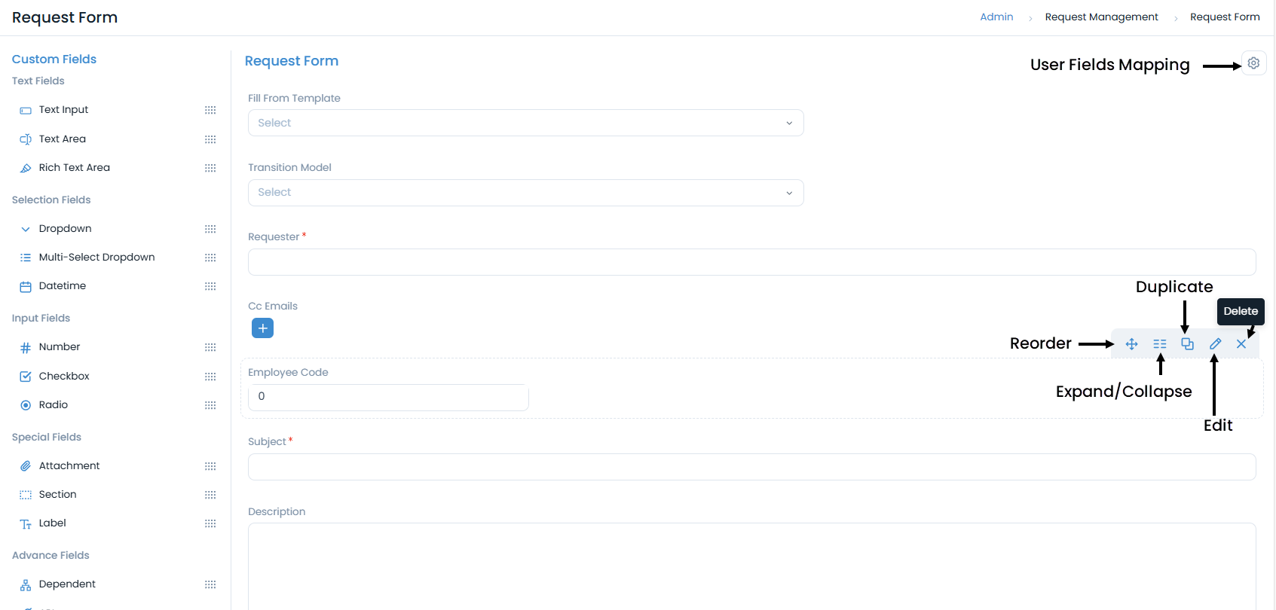Viewport: 1276px width, 610px height.
Task: Select the Radio field type
Action: (54, 405)
